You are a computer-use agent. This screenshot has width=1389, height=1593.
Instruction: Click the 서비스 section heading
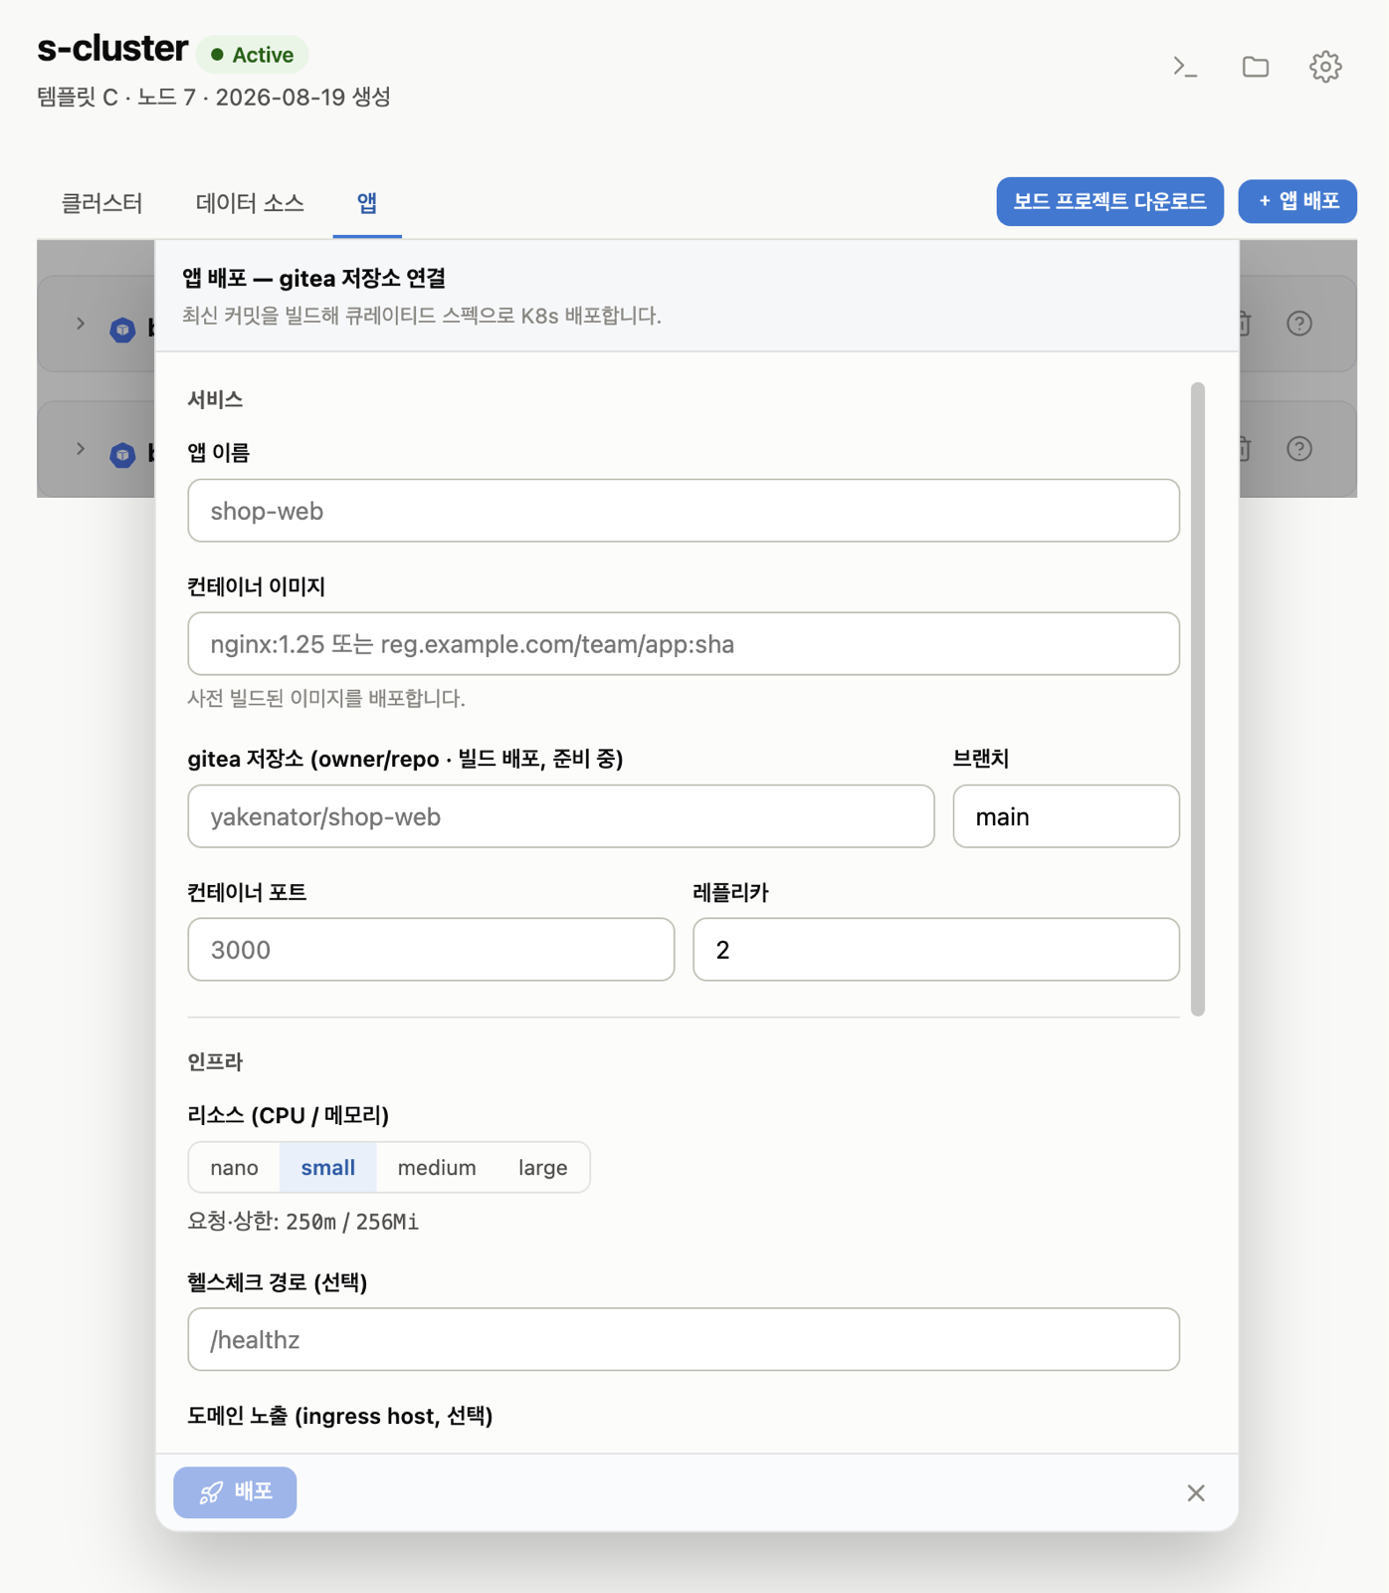(215, 399)
